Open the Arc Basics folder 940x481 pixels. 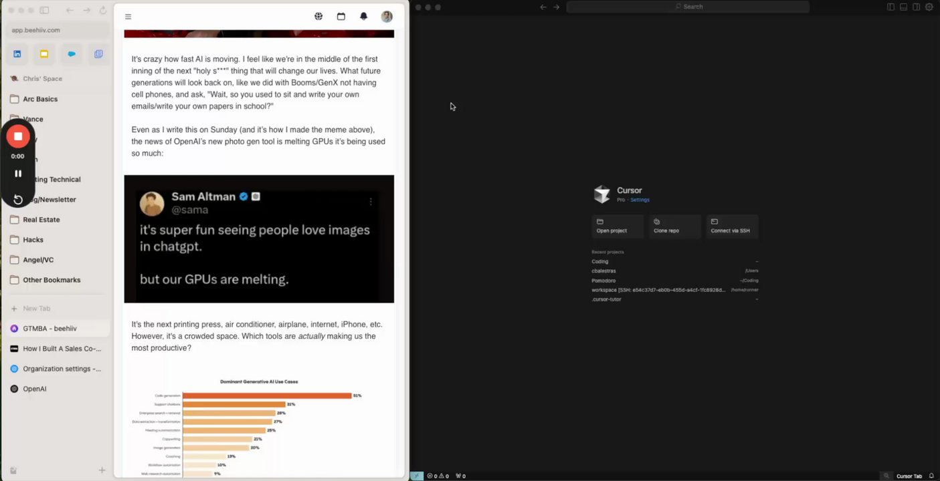tap(58, 99)
